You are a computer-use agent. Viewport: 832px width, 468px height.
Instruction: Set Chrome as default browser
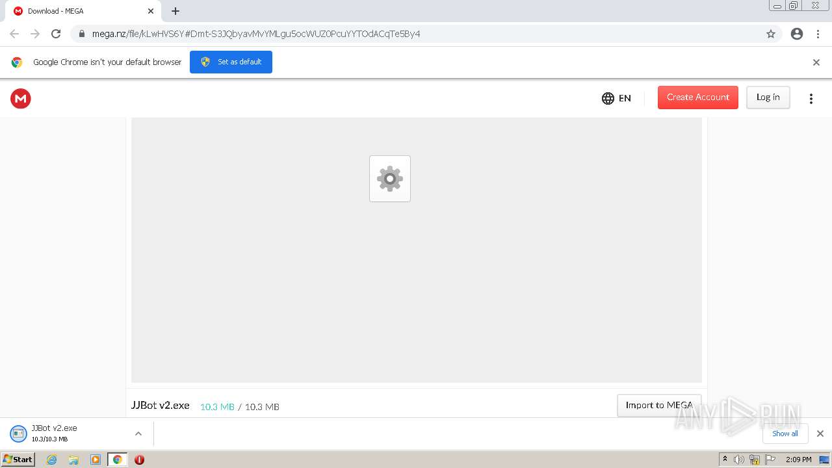tap(231, 62)
